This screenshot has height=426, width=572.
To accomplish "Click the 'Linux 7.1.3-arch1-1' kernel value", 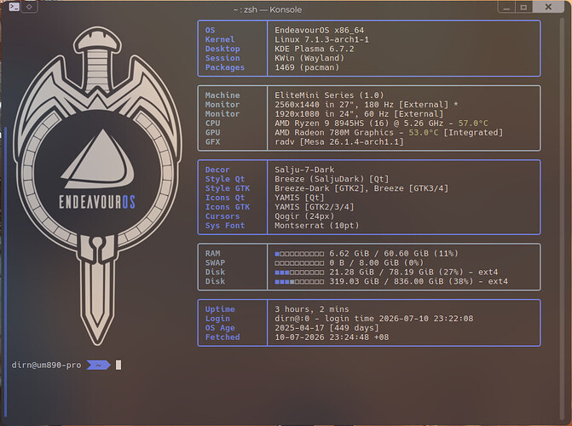I will click(321, 39).
